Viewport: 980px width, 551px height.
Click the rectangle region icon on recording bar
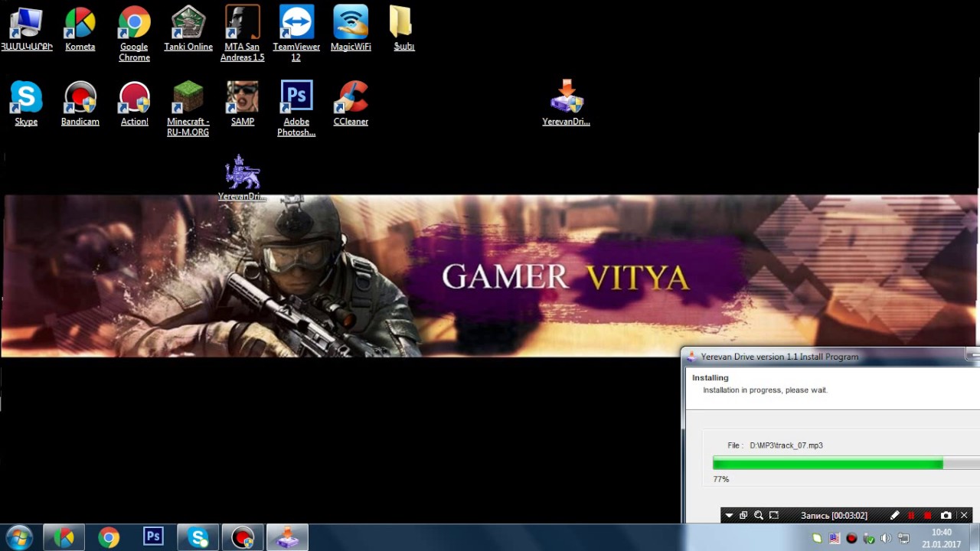coord(774,516)
